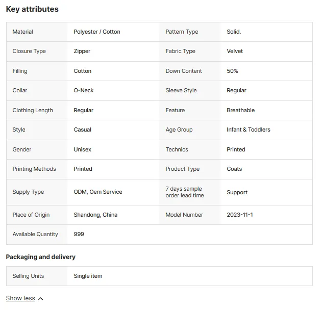Select the Shandong, China origin value

coord(95,215)
